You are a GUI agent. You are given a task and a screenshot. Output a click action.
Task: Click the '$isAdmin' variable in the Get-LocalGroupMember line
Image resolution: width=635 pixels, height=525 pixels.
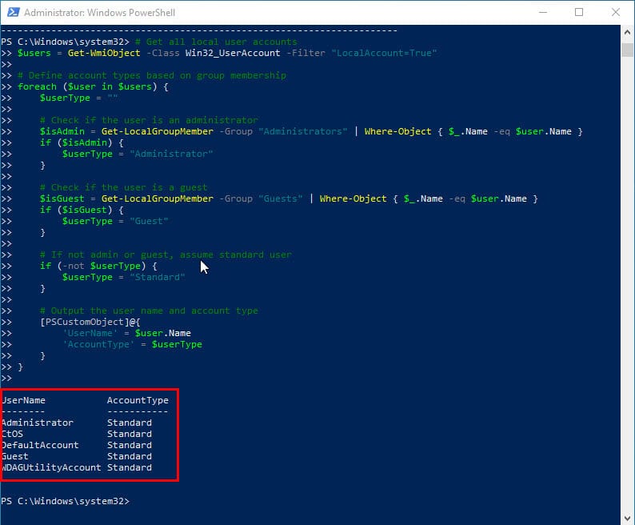[62, 131]
